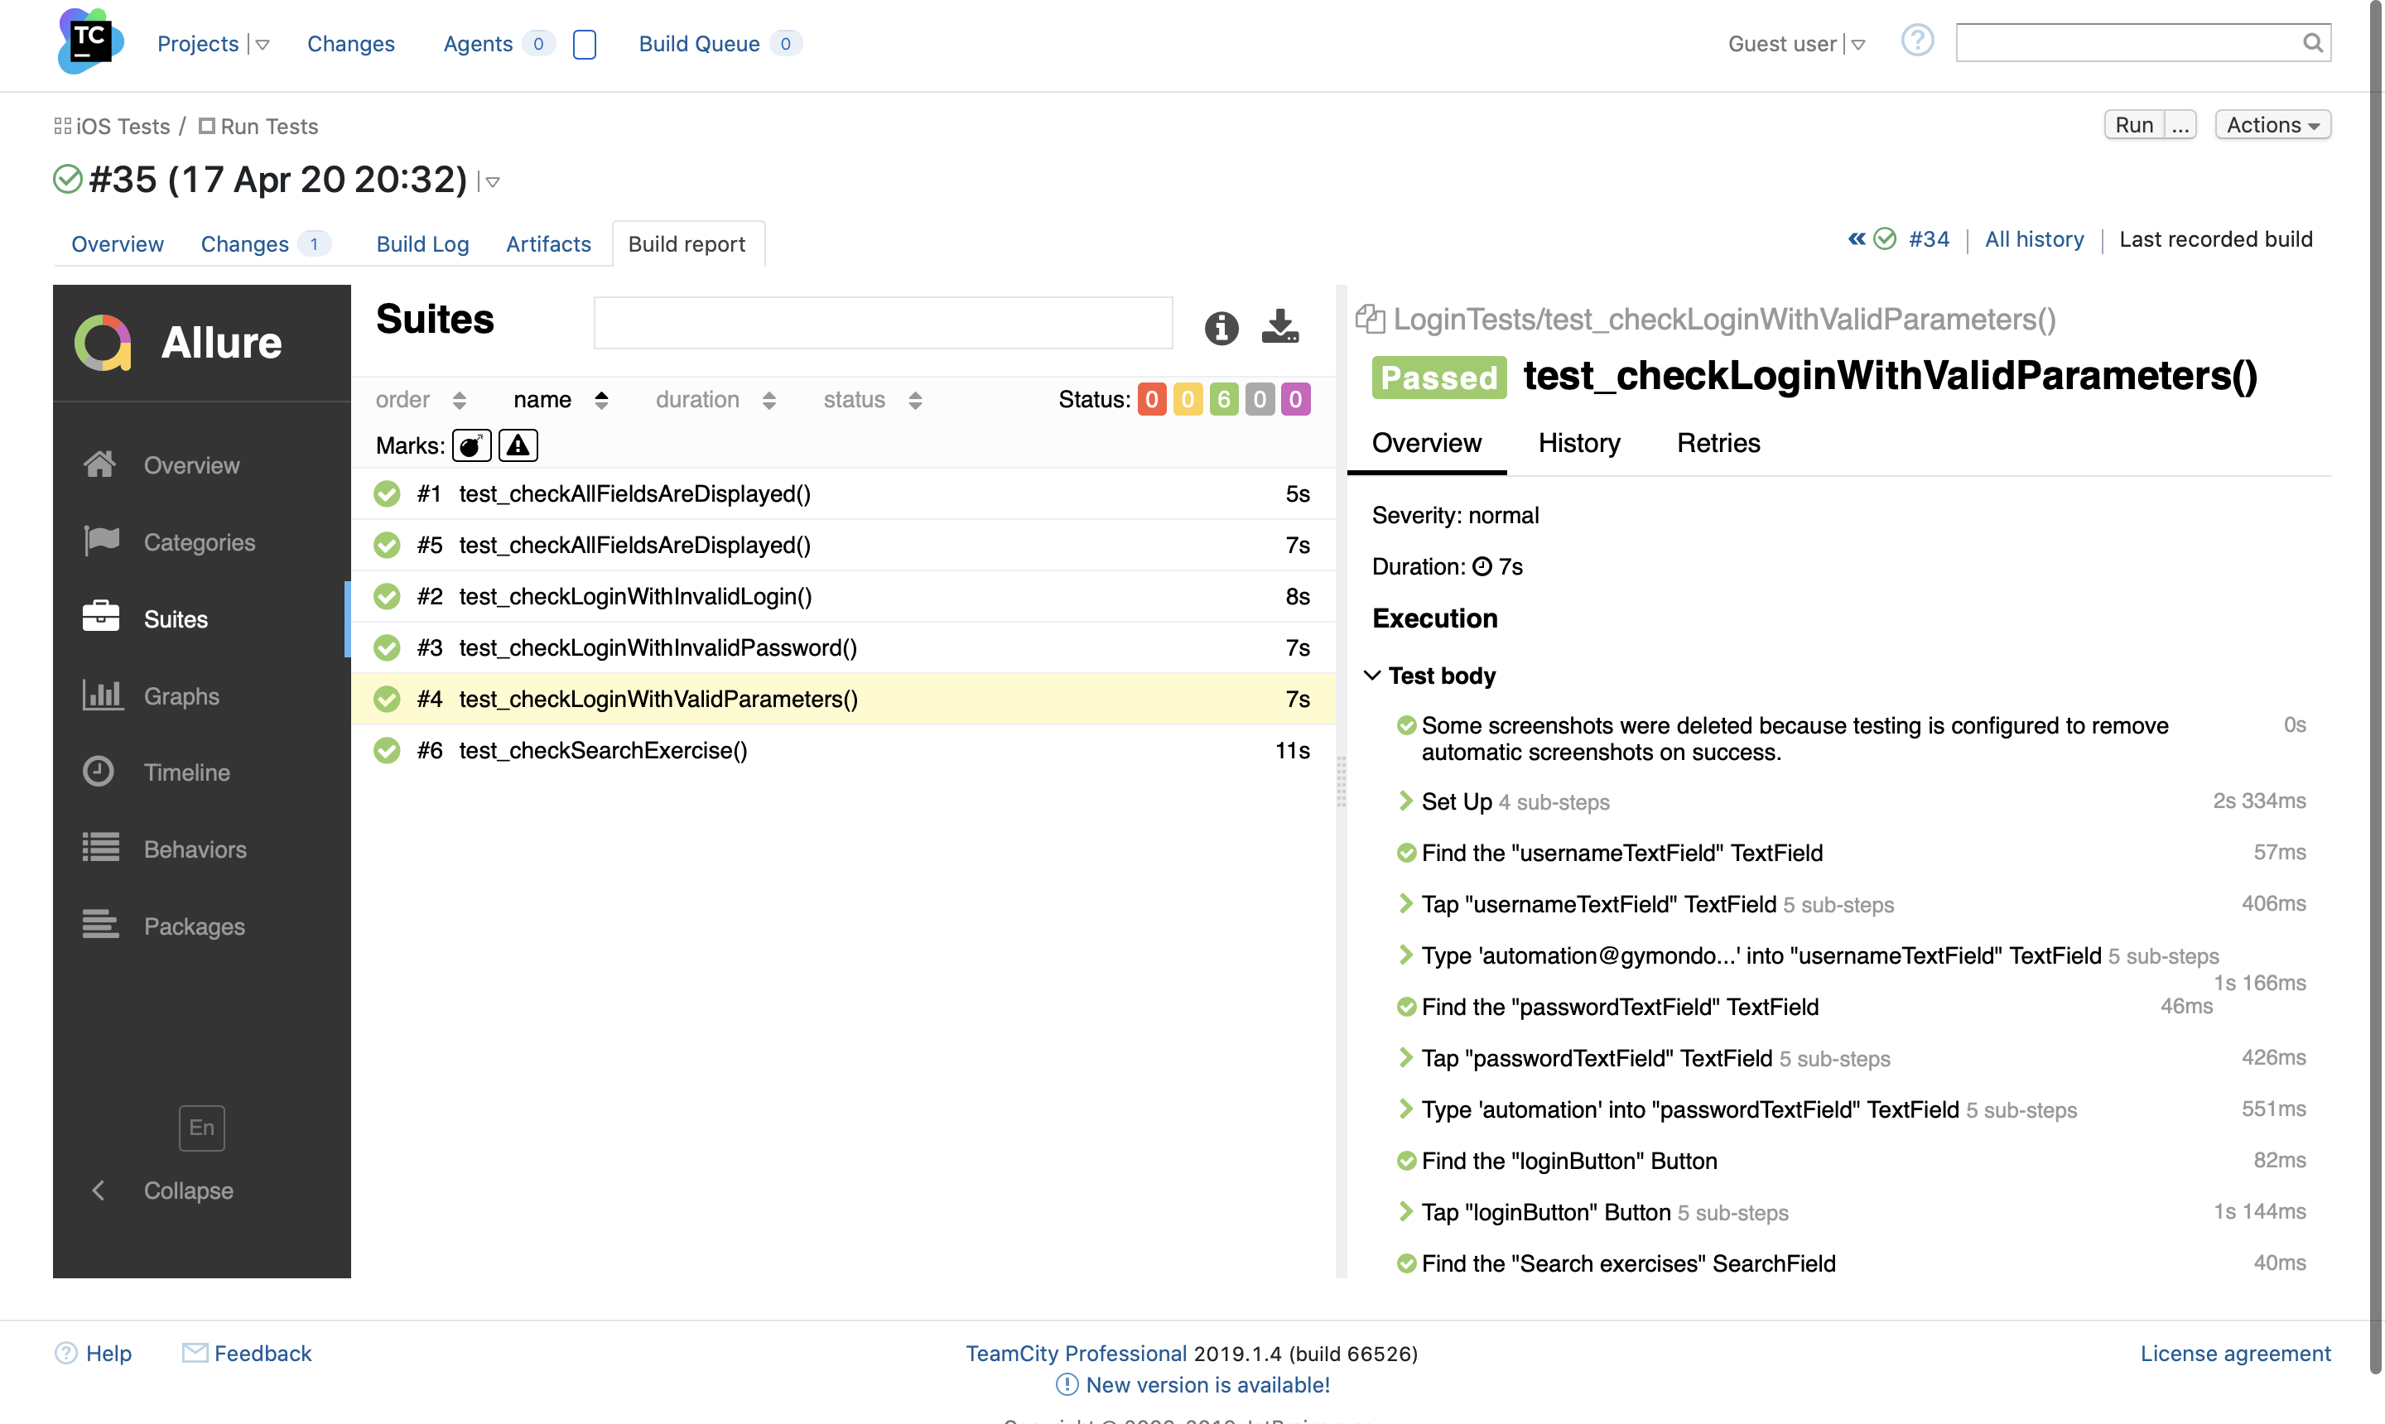Switch to the Build Log tab
The image size is (2385, 1424).
click(x=422, y=243)
